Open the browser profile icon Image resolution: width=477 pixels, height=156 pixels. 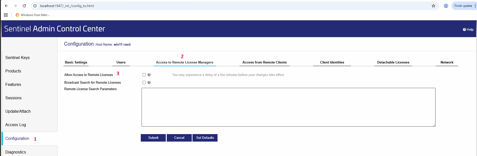(x=446, y=6)
